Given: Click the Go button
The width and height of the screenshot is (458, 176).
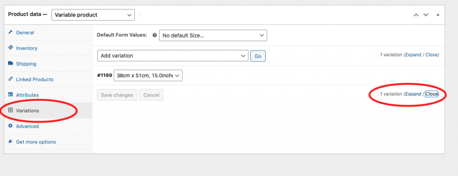Looking at the screenshot, I should pyautogui.click(x=258, y=56).
